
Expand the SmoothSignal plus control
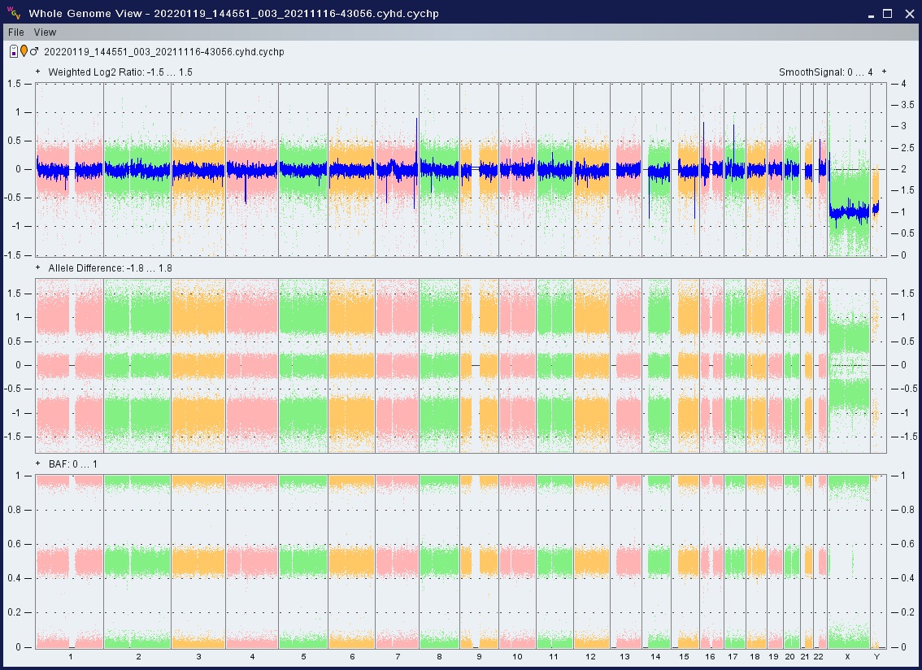[x=884, y=72]
